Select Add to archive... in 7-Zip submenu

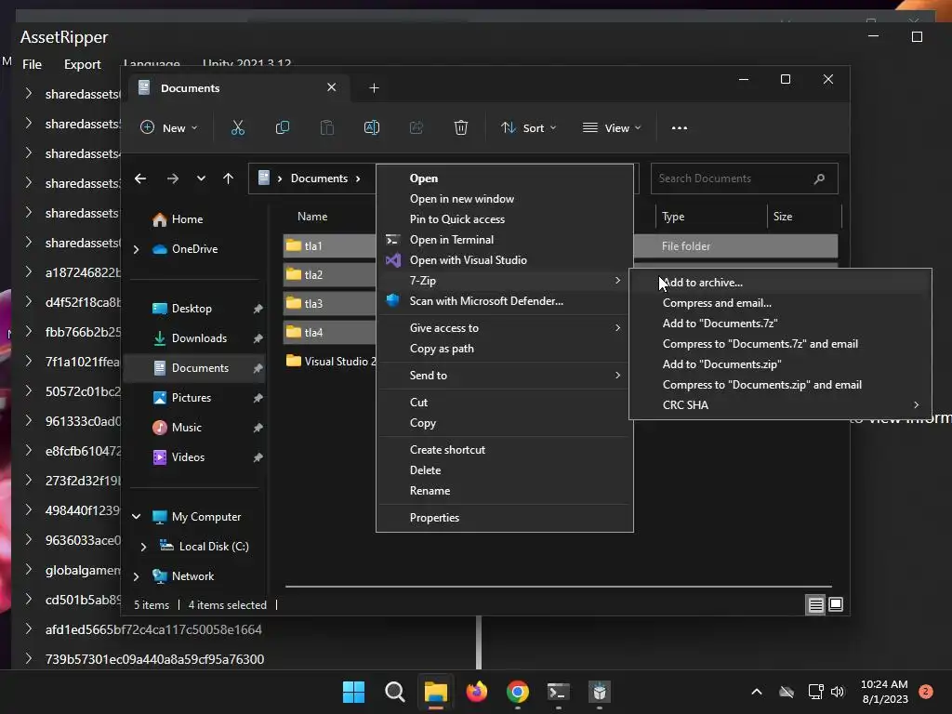click(x=780, y=283)
